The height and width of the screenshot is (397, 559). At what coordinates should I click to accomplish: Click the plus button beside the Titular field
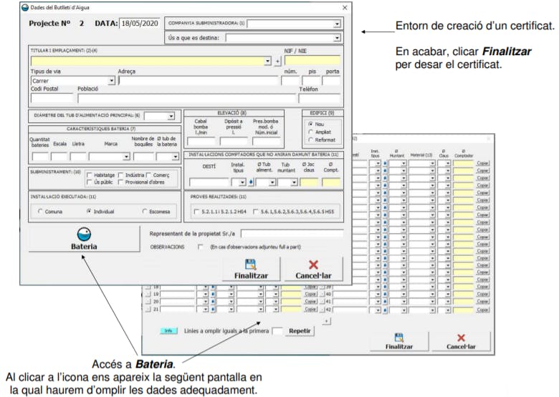(278, 62)
